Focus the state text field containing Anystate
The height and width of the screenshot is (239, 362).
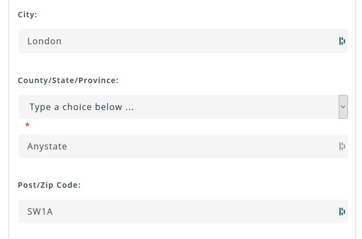point(183,146)
